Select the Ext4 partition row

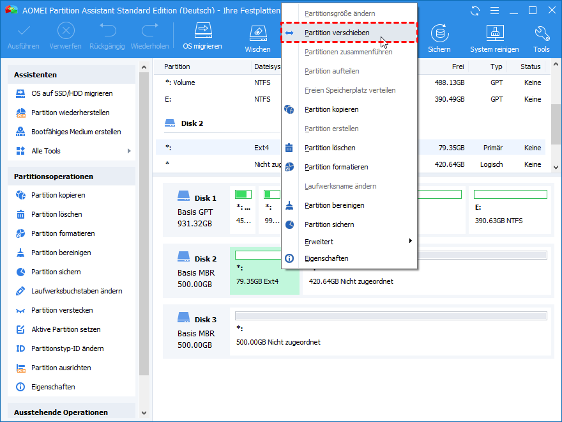coord(351,148)
